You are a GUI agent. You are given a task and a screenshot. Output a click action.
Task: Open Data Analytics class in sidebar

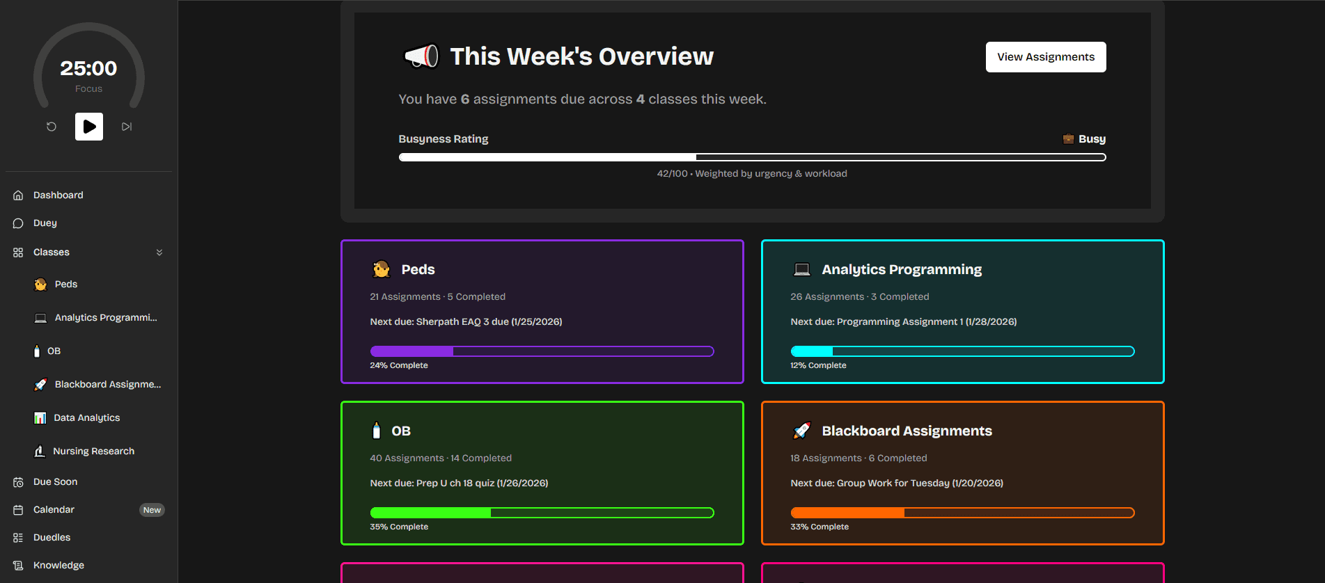pos(87,418)
